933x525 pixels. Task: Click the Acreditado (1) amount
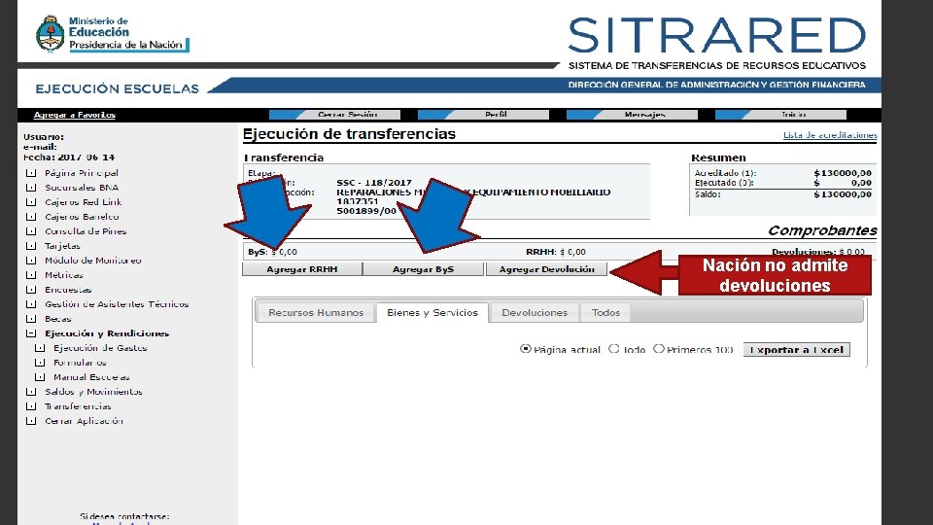point(843,173)
